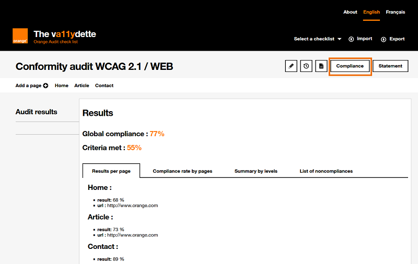Go to the Home page tab
This screenshot has width=418, height=264.
(x=62, y=86)
